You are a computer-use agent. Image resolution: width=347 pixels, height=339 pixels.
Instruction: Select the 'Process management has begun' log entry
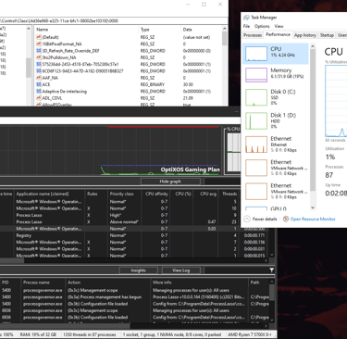pyautogui.click(x=134, y=297)
